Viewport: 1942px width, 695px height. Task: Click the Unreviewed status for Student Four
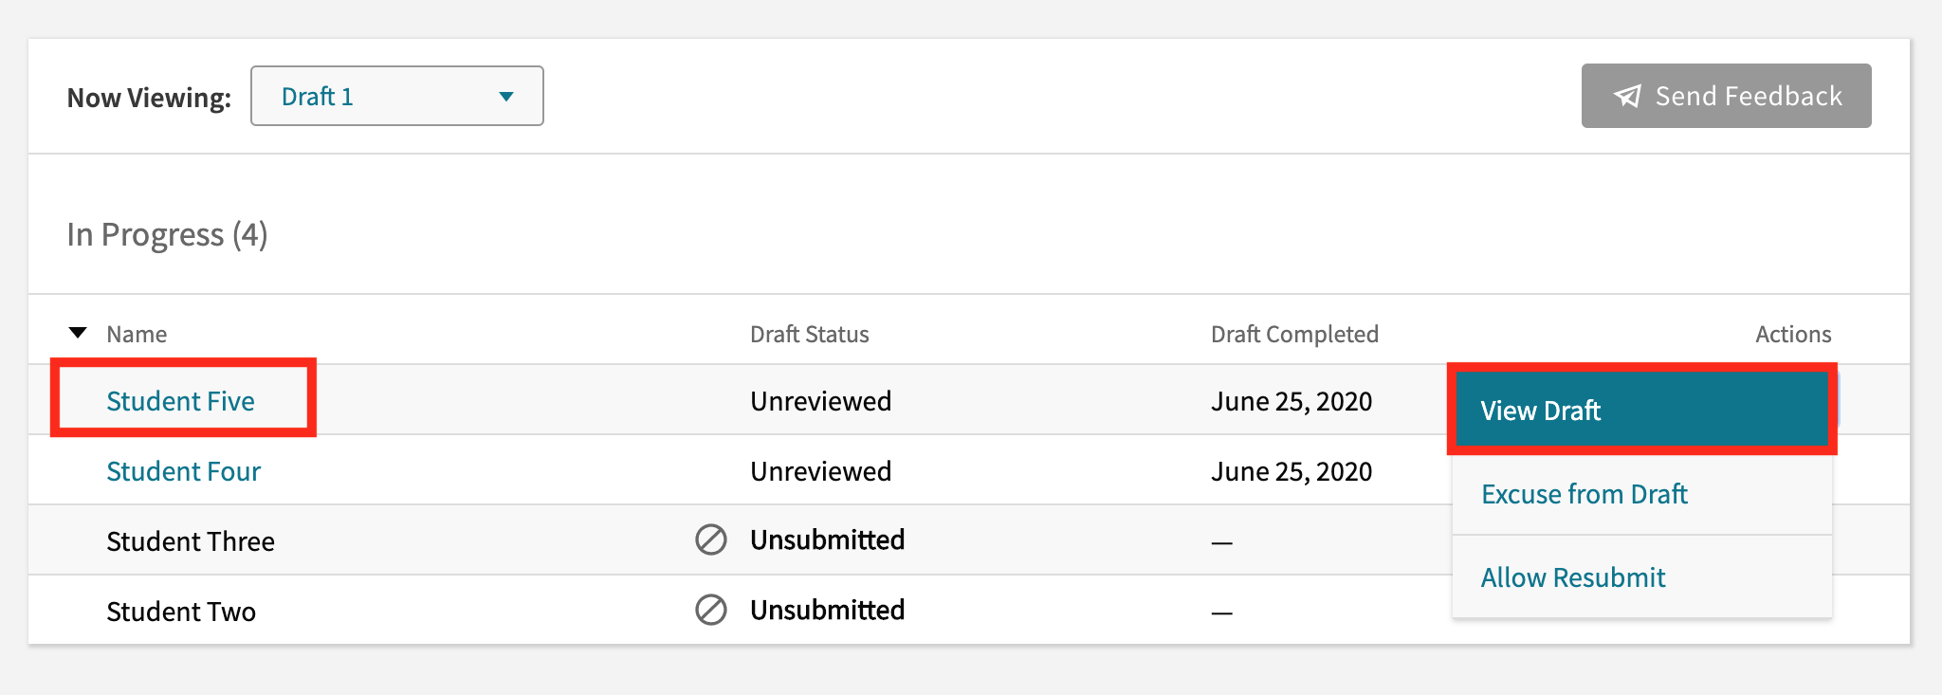820,470
